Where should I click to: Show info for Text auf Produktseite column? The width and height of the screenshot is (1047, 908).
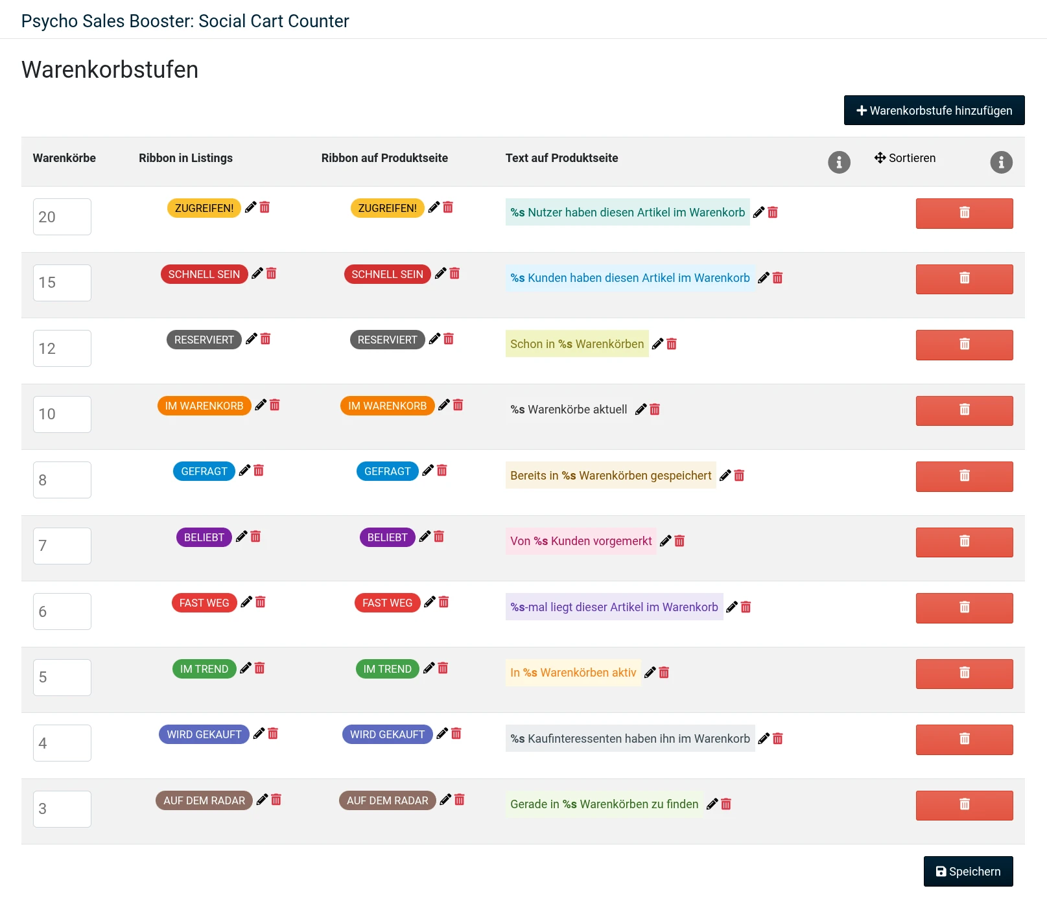[x=839, y=162]
